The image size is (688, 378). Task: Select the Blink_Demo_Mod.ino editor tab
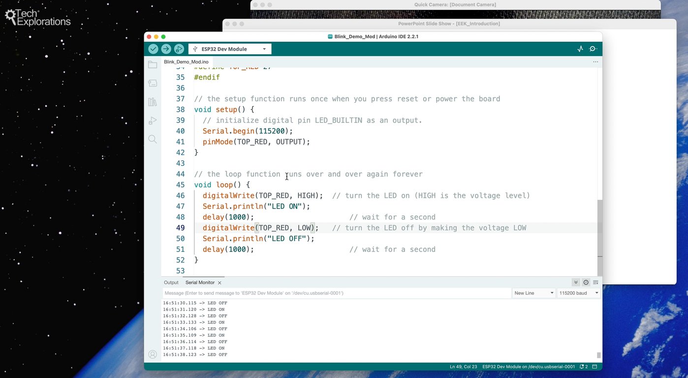(x=186, y=62)
